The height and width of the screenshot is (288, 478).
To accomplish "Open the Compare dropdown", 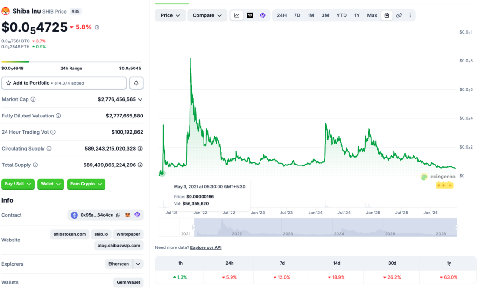I will coord(207,15).
